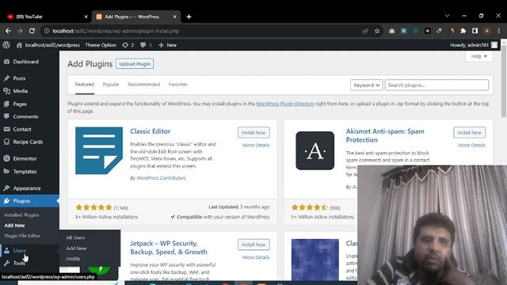Reload the page with refresh icon

32,31
